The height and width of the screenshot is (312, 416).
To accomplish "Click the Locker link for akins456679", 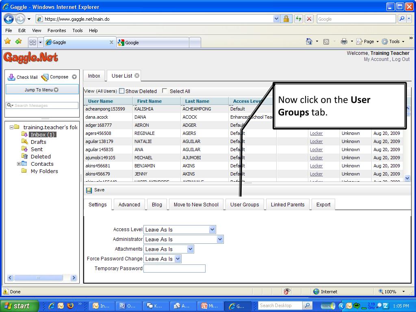I will click(x=316, y=174).
